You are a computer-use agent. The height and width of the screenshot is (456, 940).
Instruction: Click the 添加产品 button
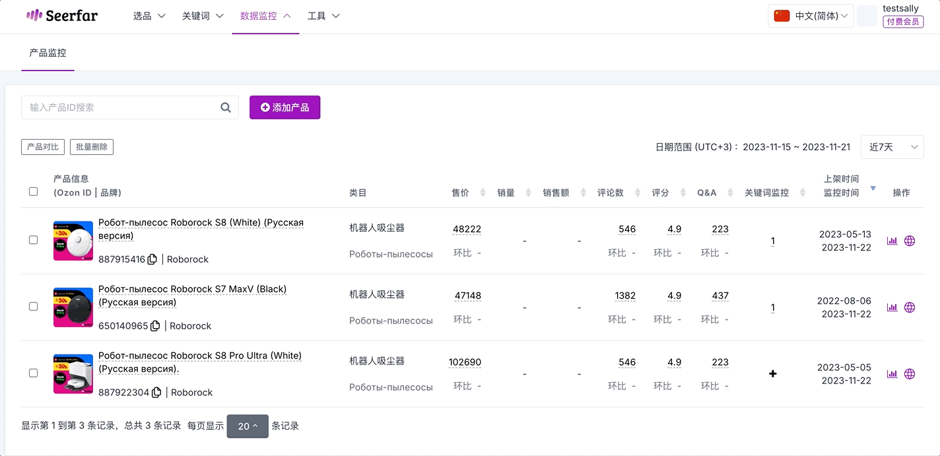tap(285, 107)
